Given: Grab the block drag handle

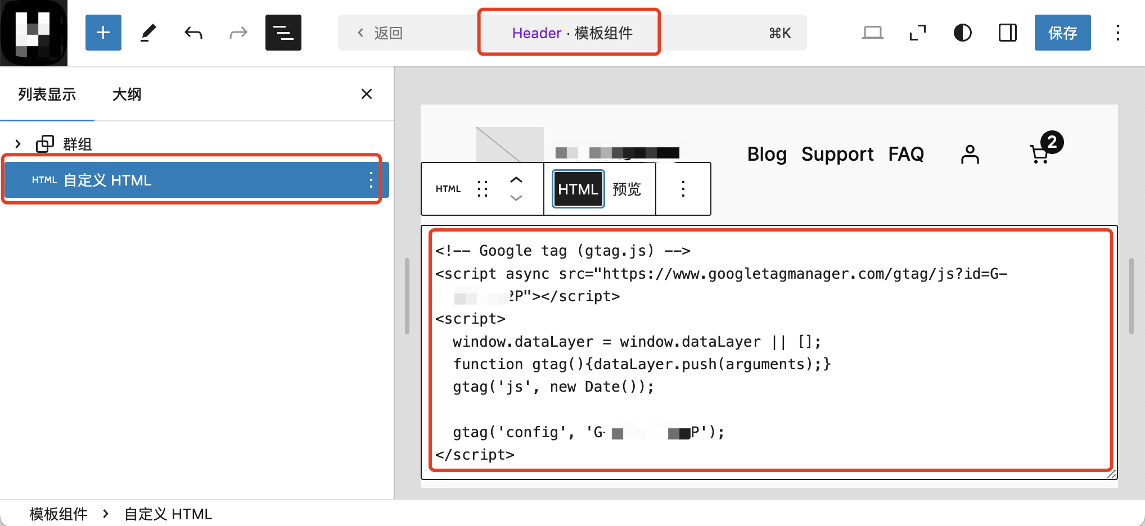Looking at the screenshot, I should click(482, 189).
